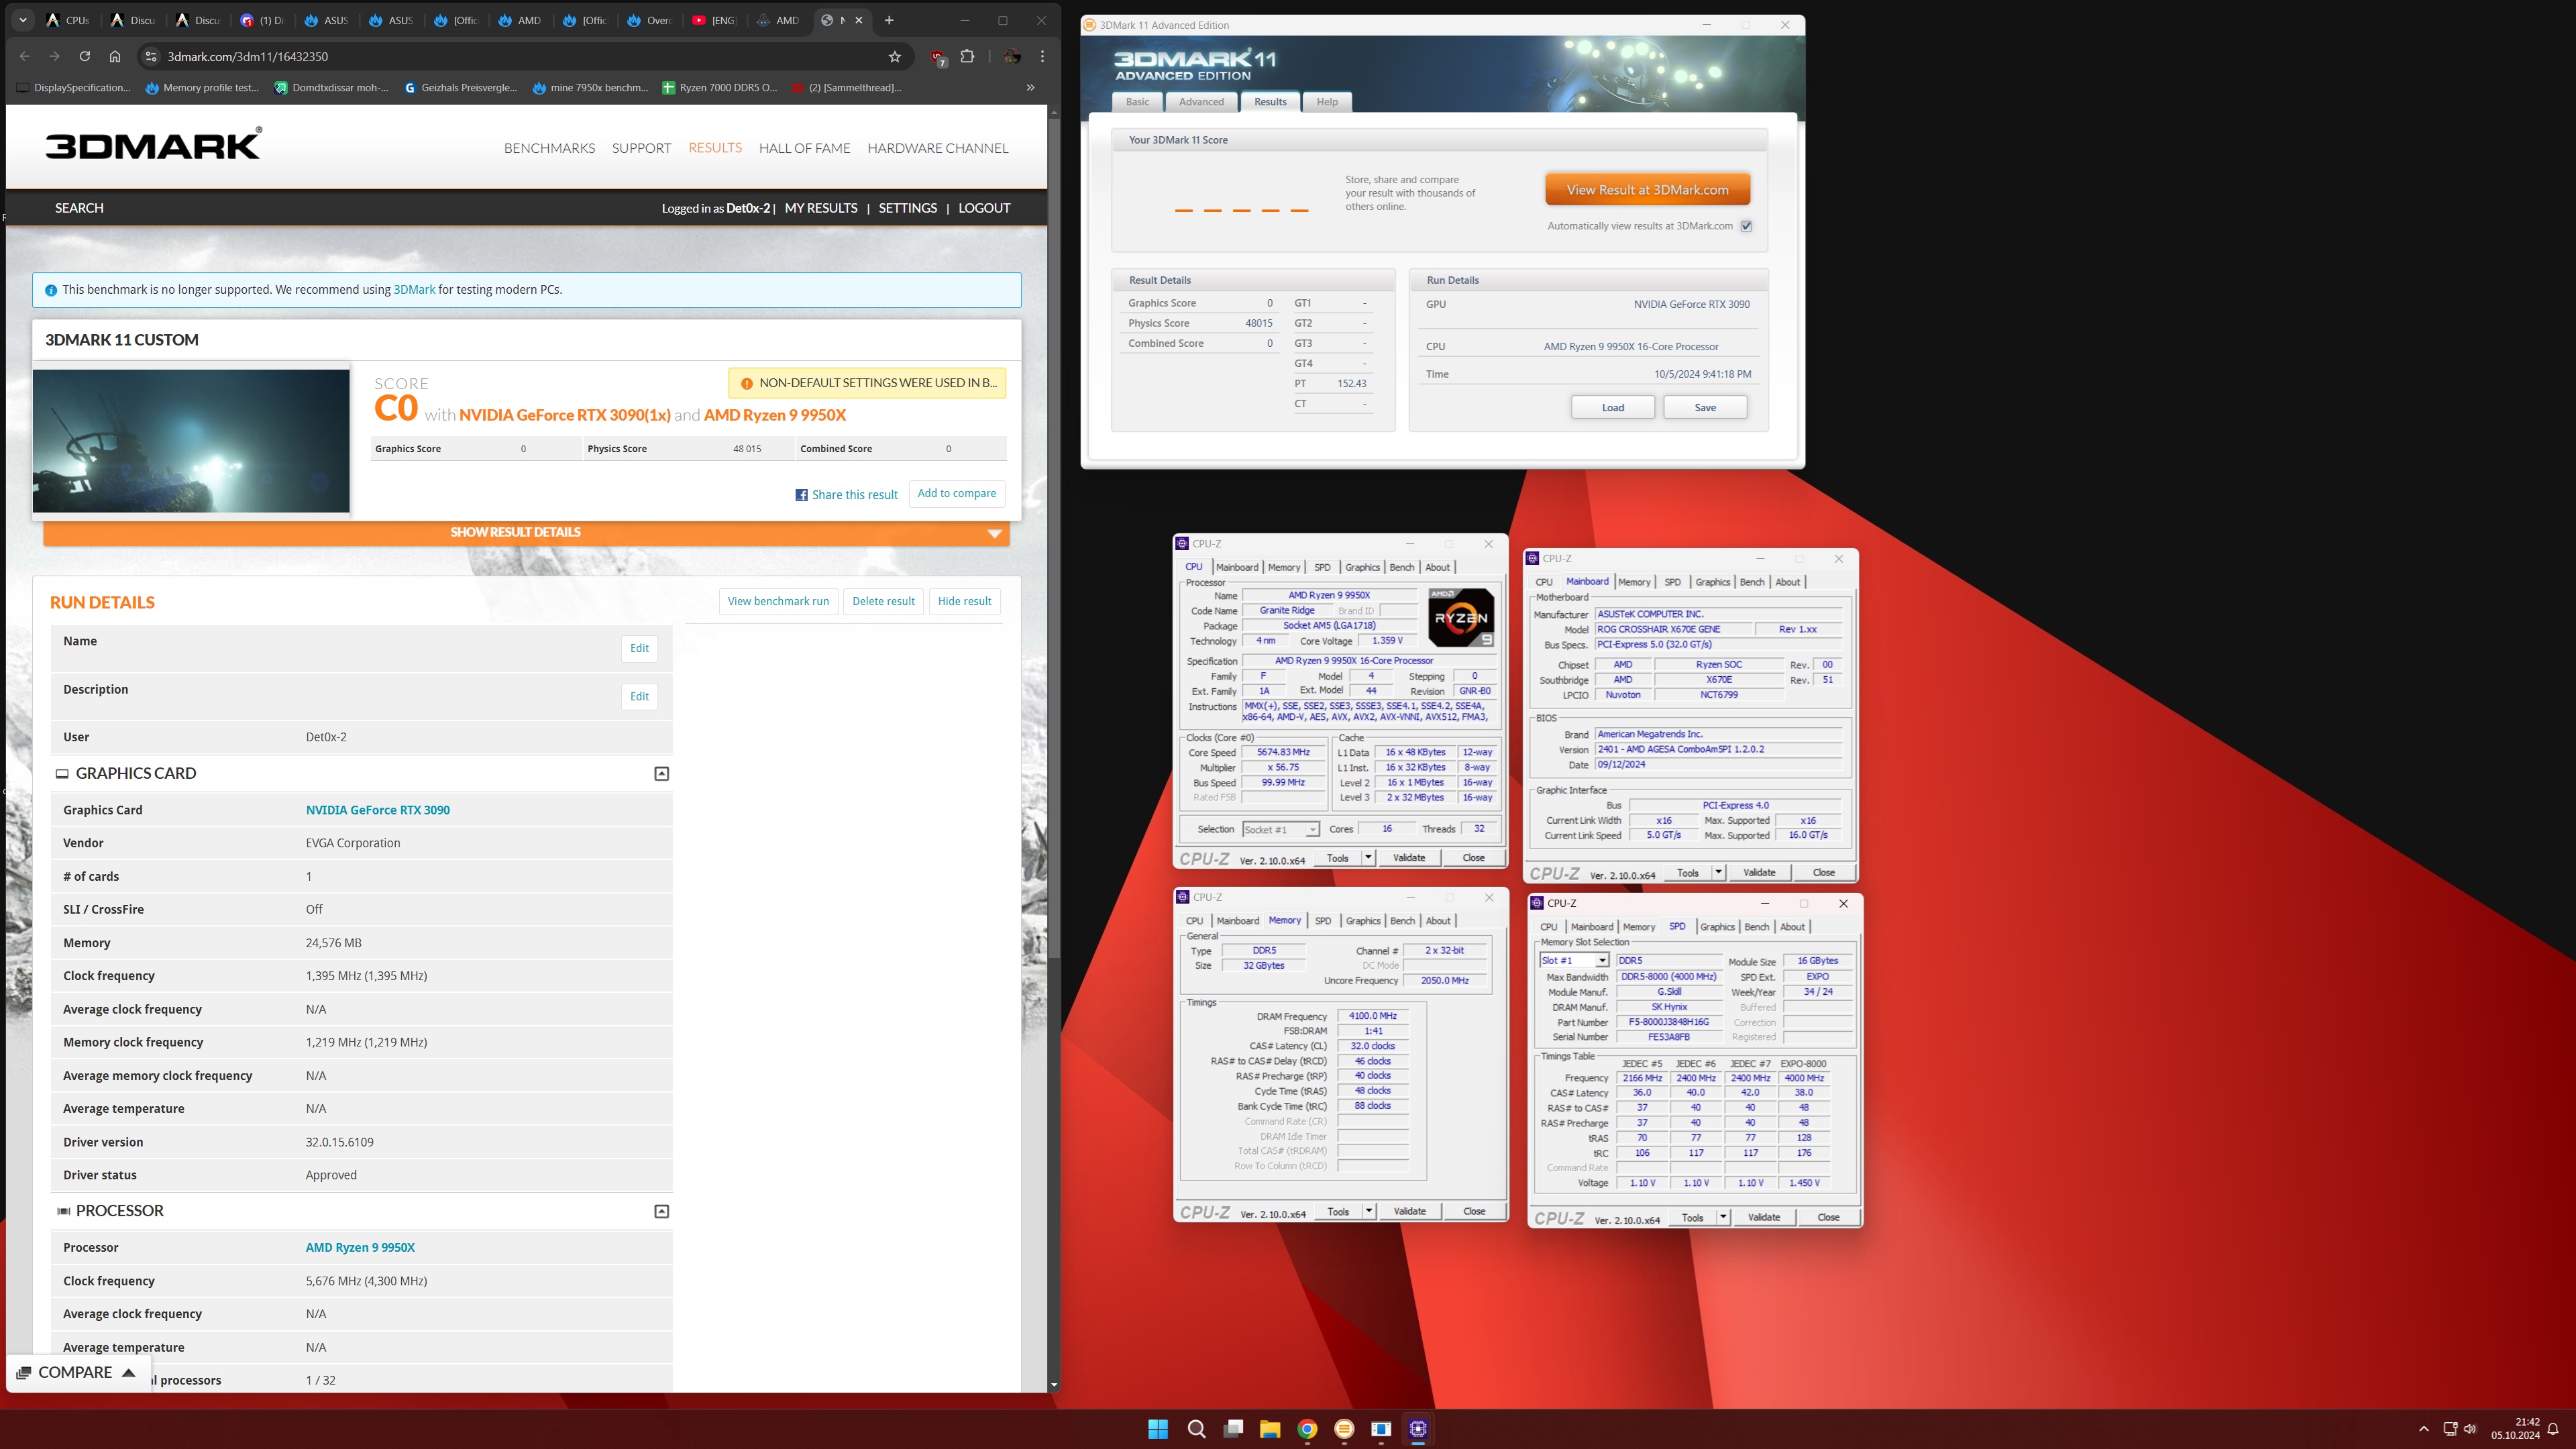Open the Geizhals Preisvergleich bookmark

(x=460, y=87)
